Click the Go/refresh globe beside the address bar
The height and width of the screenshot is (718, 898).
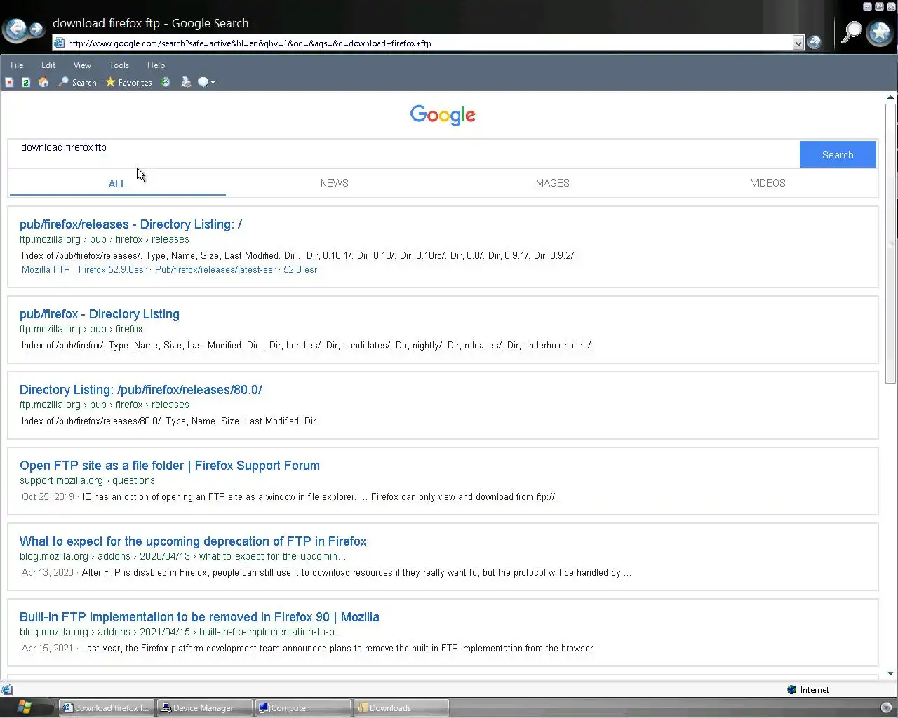(814, 43)
